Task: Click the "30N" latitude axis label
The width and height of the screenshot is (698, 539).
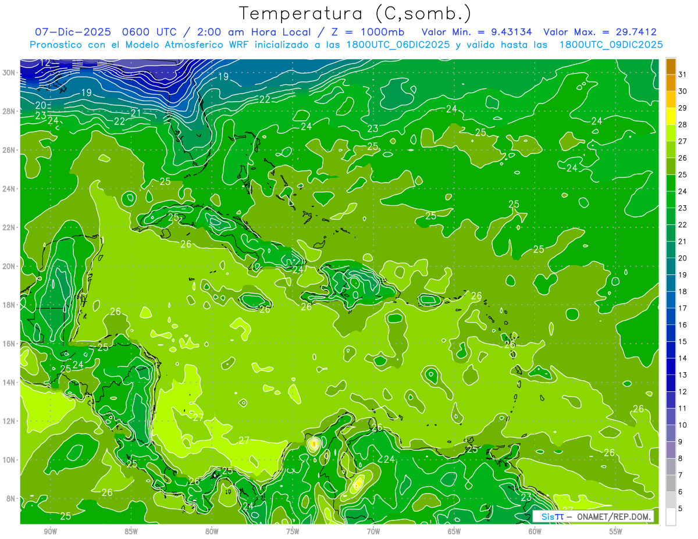Action: tap(9, 73)
